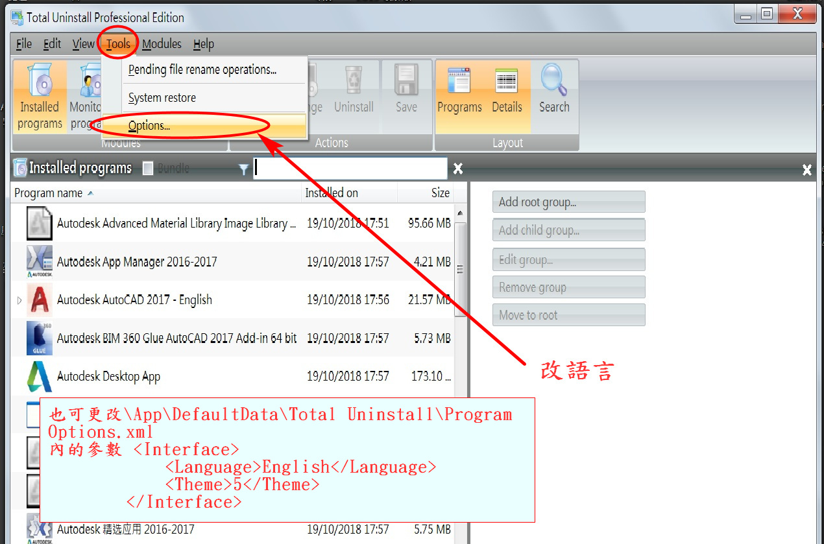
Task: Click the Save floppy disk icon
Action: pos(406,81)
